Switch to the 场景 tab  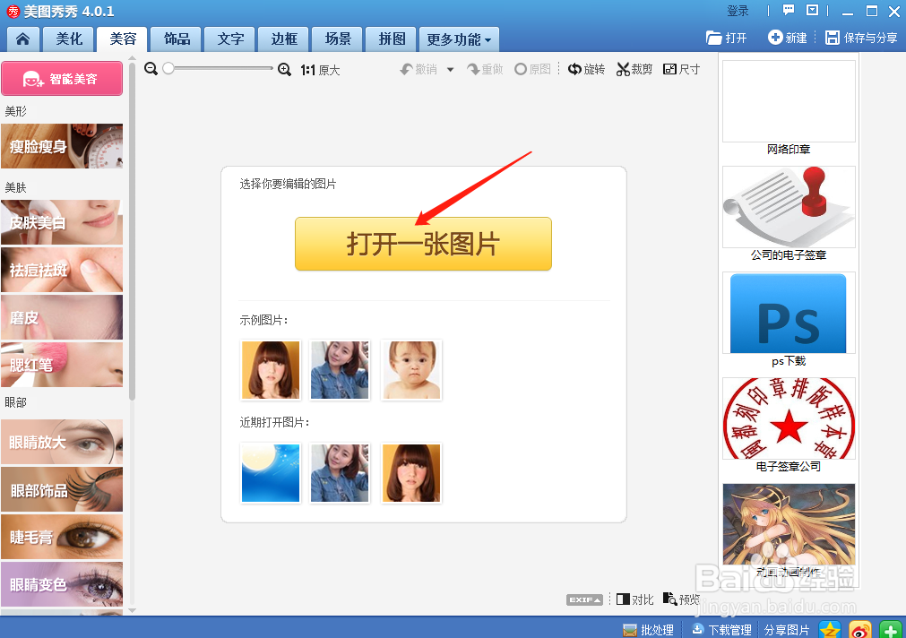(x=338, y=39)
